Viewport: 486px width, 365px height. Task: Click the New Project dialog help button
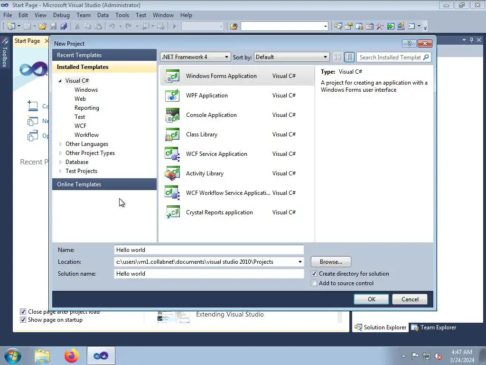pyautogui.click(x=409, y=43)
